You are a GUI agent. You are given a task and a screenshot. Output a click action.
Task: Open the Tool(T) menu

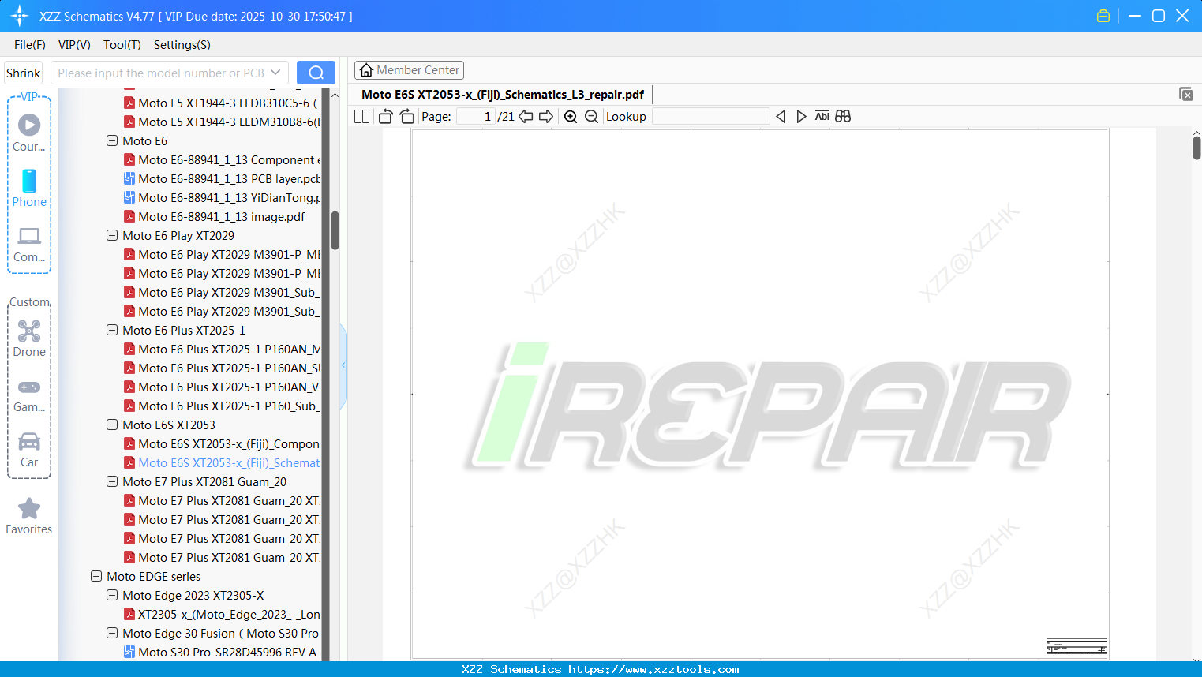(122, 45)
